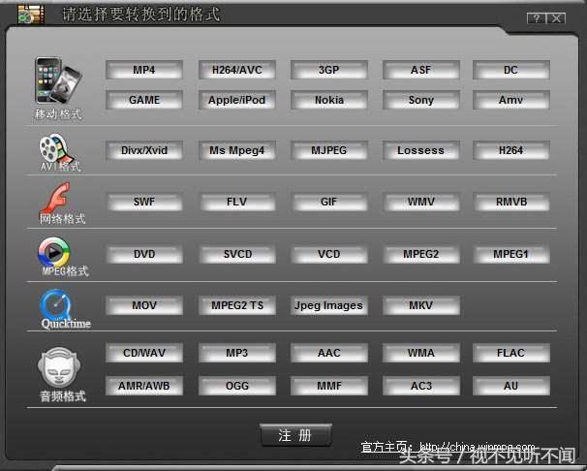Click the audio format Napster-style icon

click(56, 368)
